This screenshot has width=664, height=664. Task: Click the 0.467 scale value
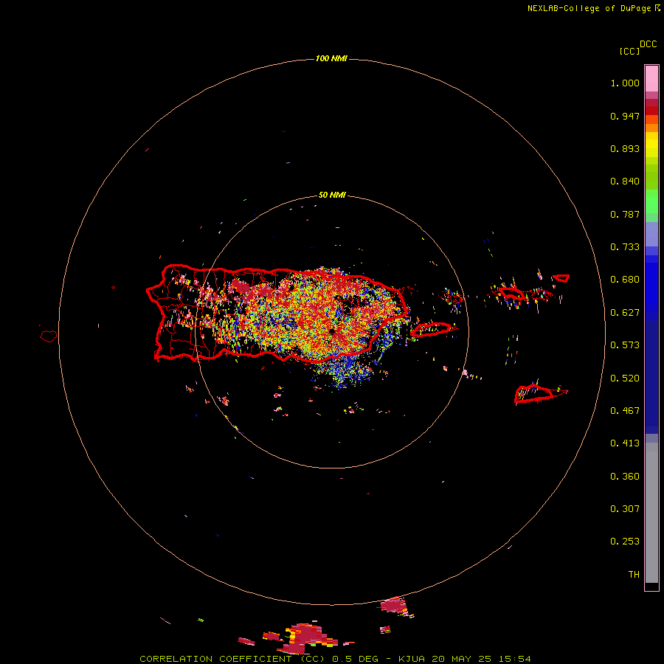tap(625, 411)
